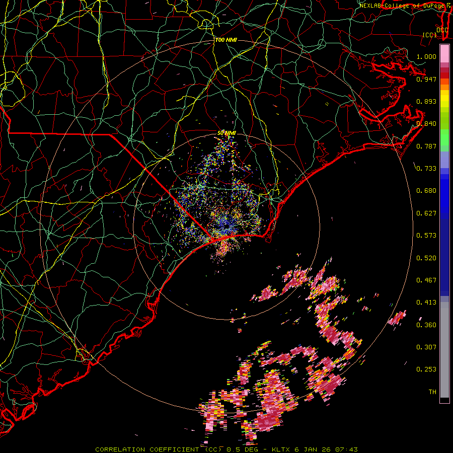Select the 0.947 legend value
The image size is (453, 453).
426,79
